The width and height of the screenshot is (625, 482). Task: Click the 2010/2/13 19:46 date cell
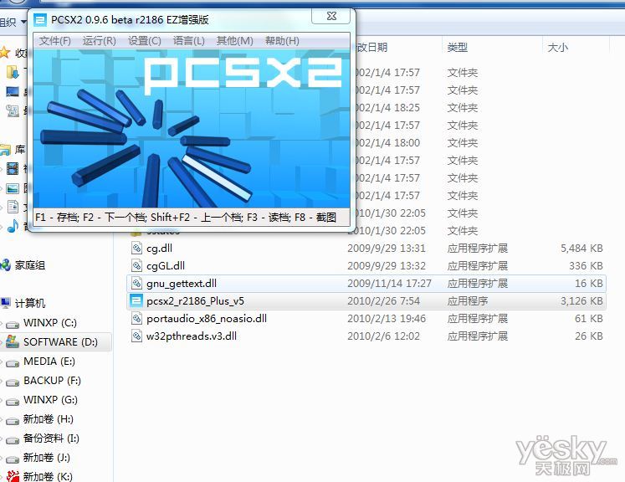(387, 319)
